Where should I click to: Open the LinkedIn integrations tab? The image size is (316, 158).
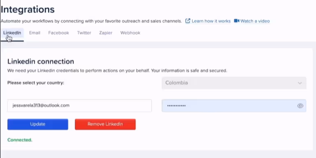click(x=12, y=33)
